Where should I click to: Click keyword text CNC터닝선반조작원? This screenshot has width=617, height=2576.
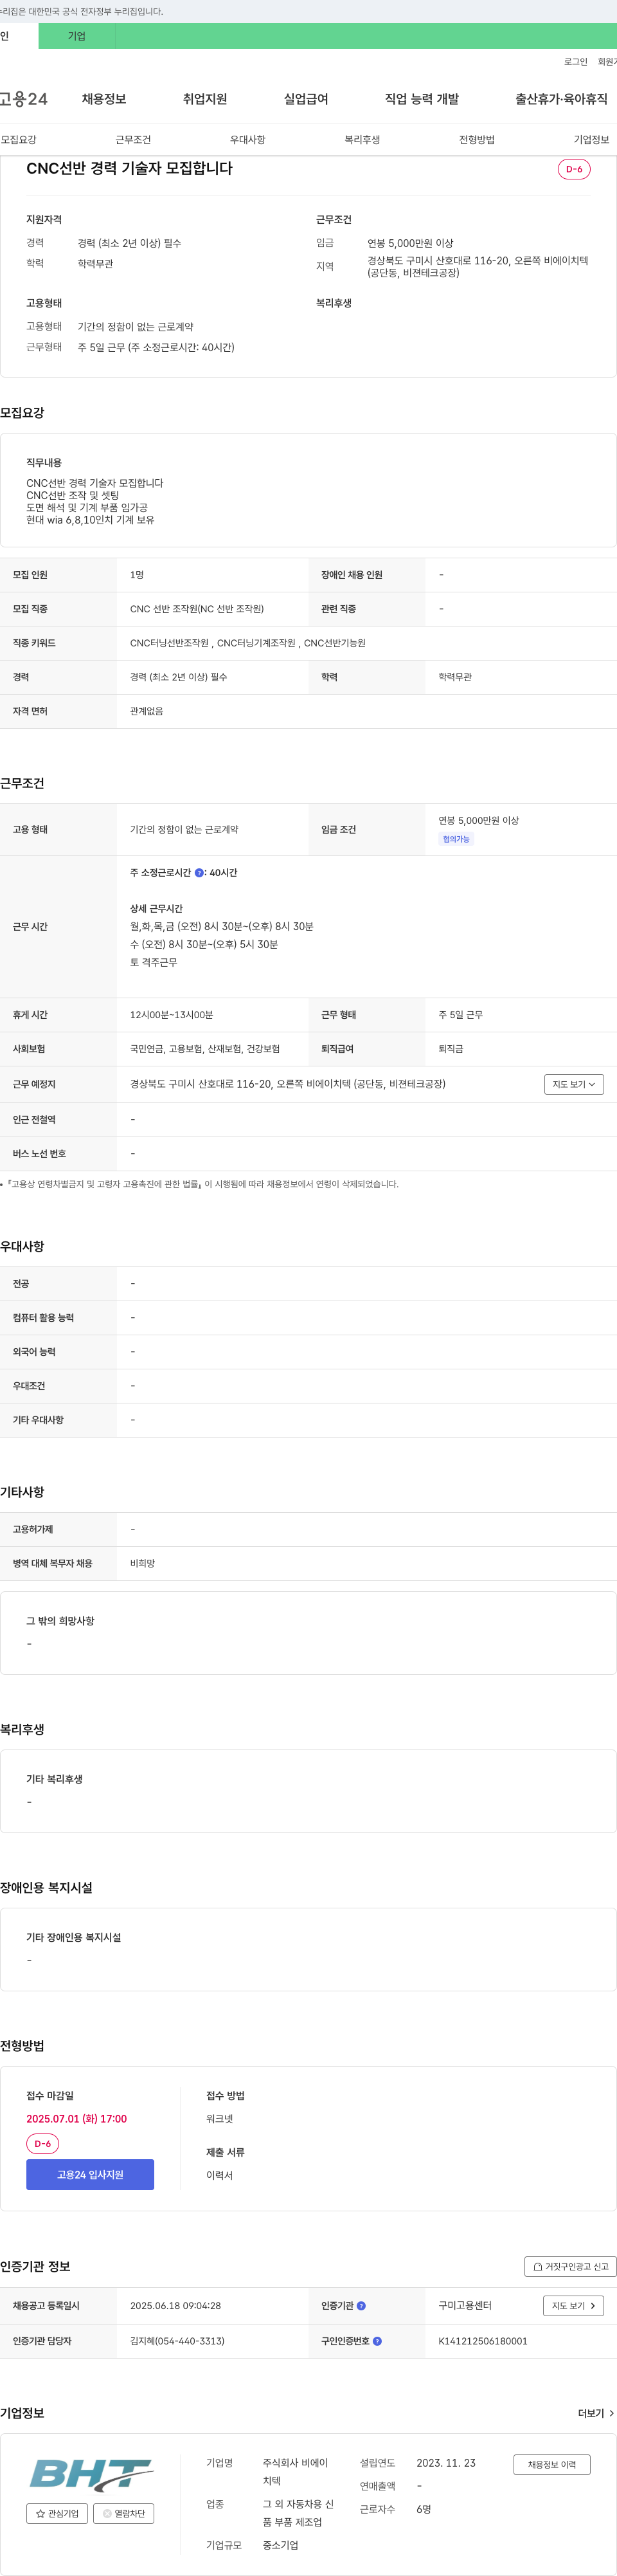pyautogui.click(x=170, y=643)
